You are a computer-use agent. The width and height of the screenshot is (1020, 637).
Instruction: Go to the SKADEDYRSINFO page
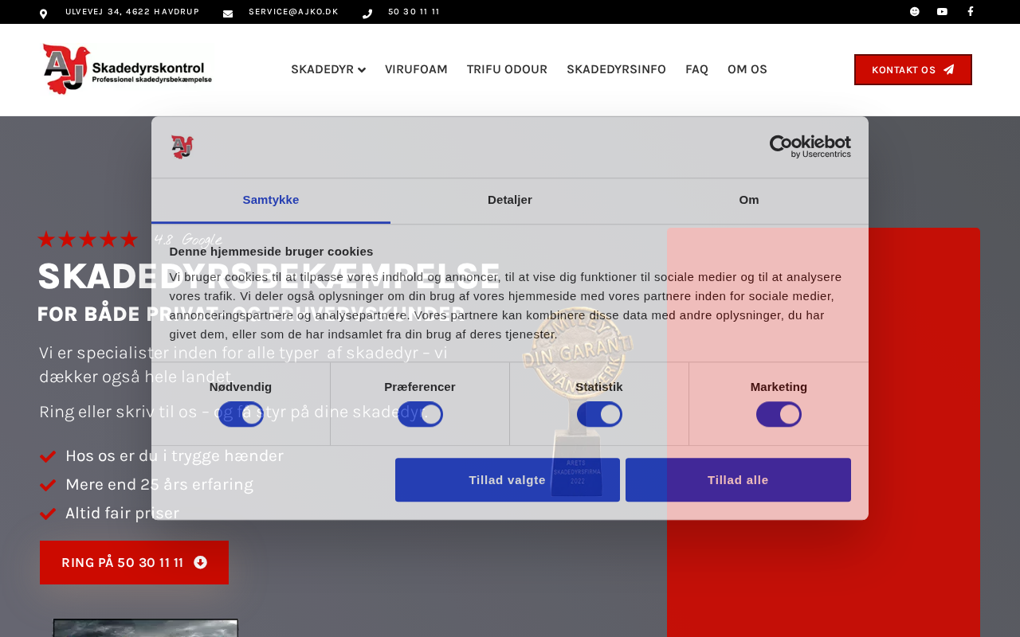tap(616, 69)
